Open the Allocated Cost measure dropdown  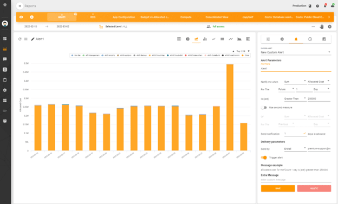(x=318, y=82)
